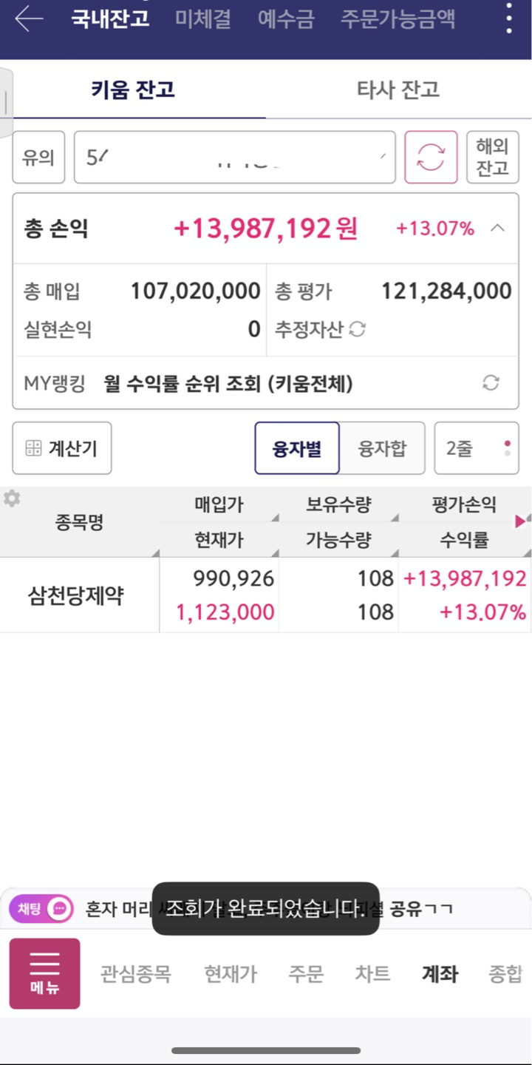Open the 미체결 tab in the header
This screenshot has width=532, height=1065.
click(203, 19)
